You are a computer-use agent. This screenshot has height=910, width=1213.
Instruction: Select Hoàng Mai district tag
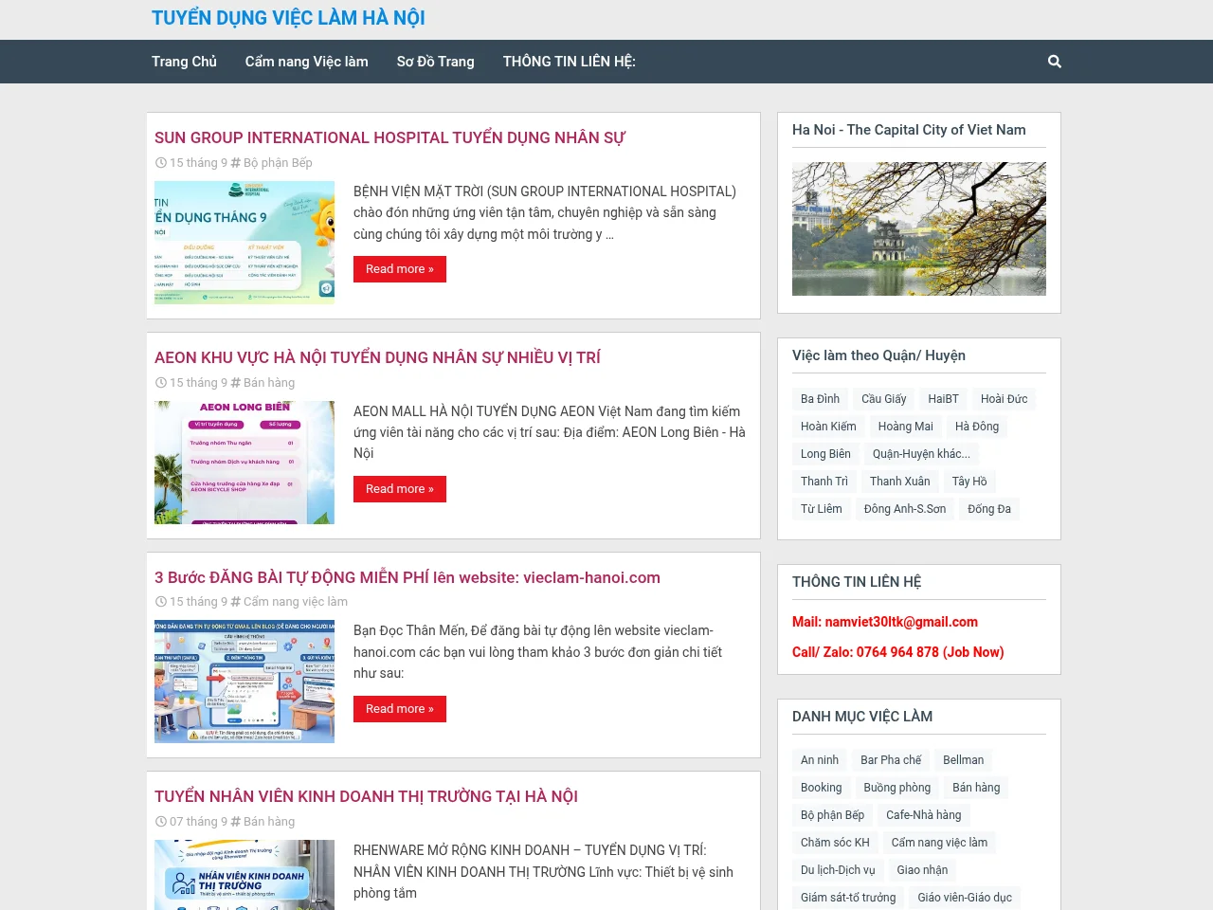click(906, 427)
